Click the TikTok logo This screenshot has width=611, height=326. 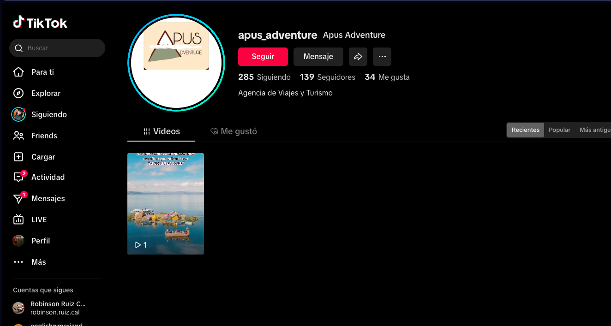coord(40,23)
